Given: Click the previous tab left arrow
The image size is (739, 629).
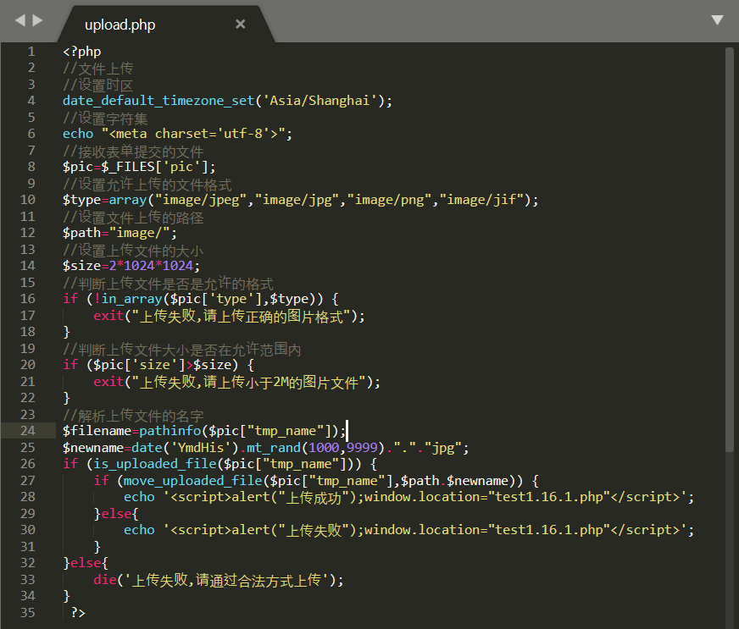Looking at the screenshot, I should coord(19,20).
